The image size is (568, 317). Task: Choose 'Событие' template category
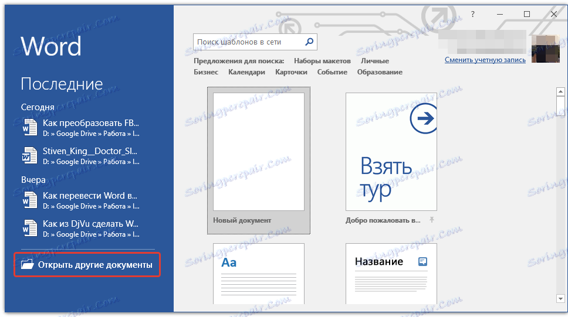332,72
